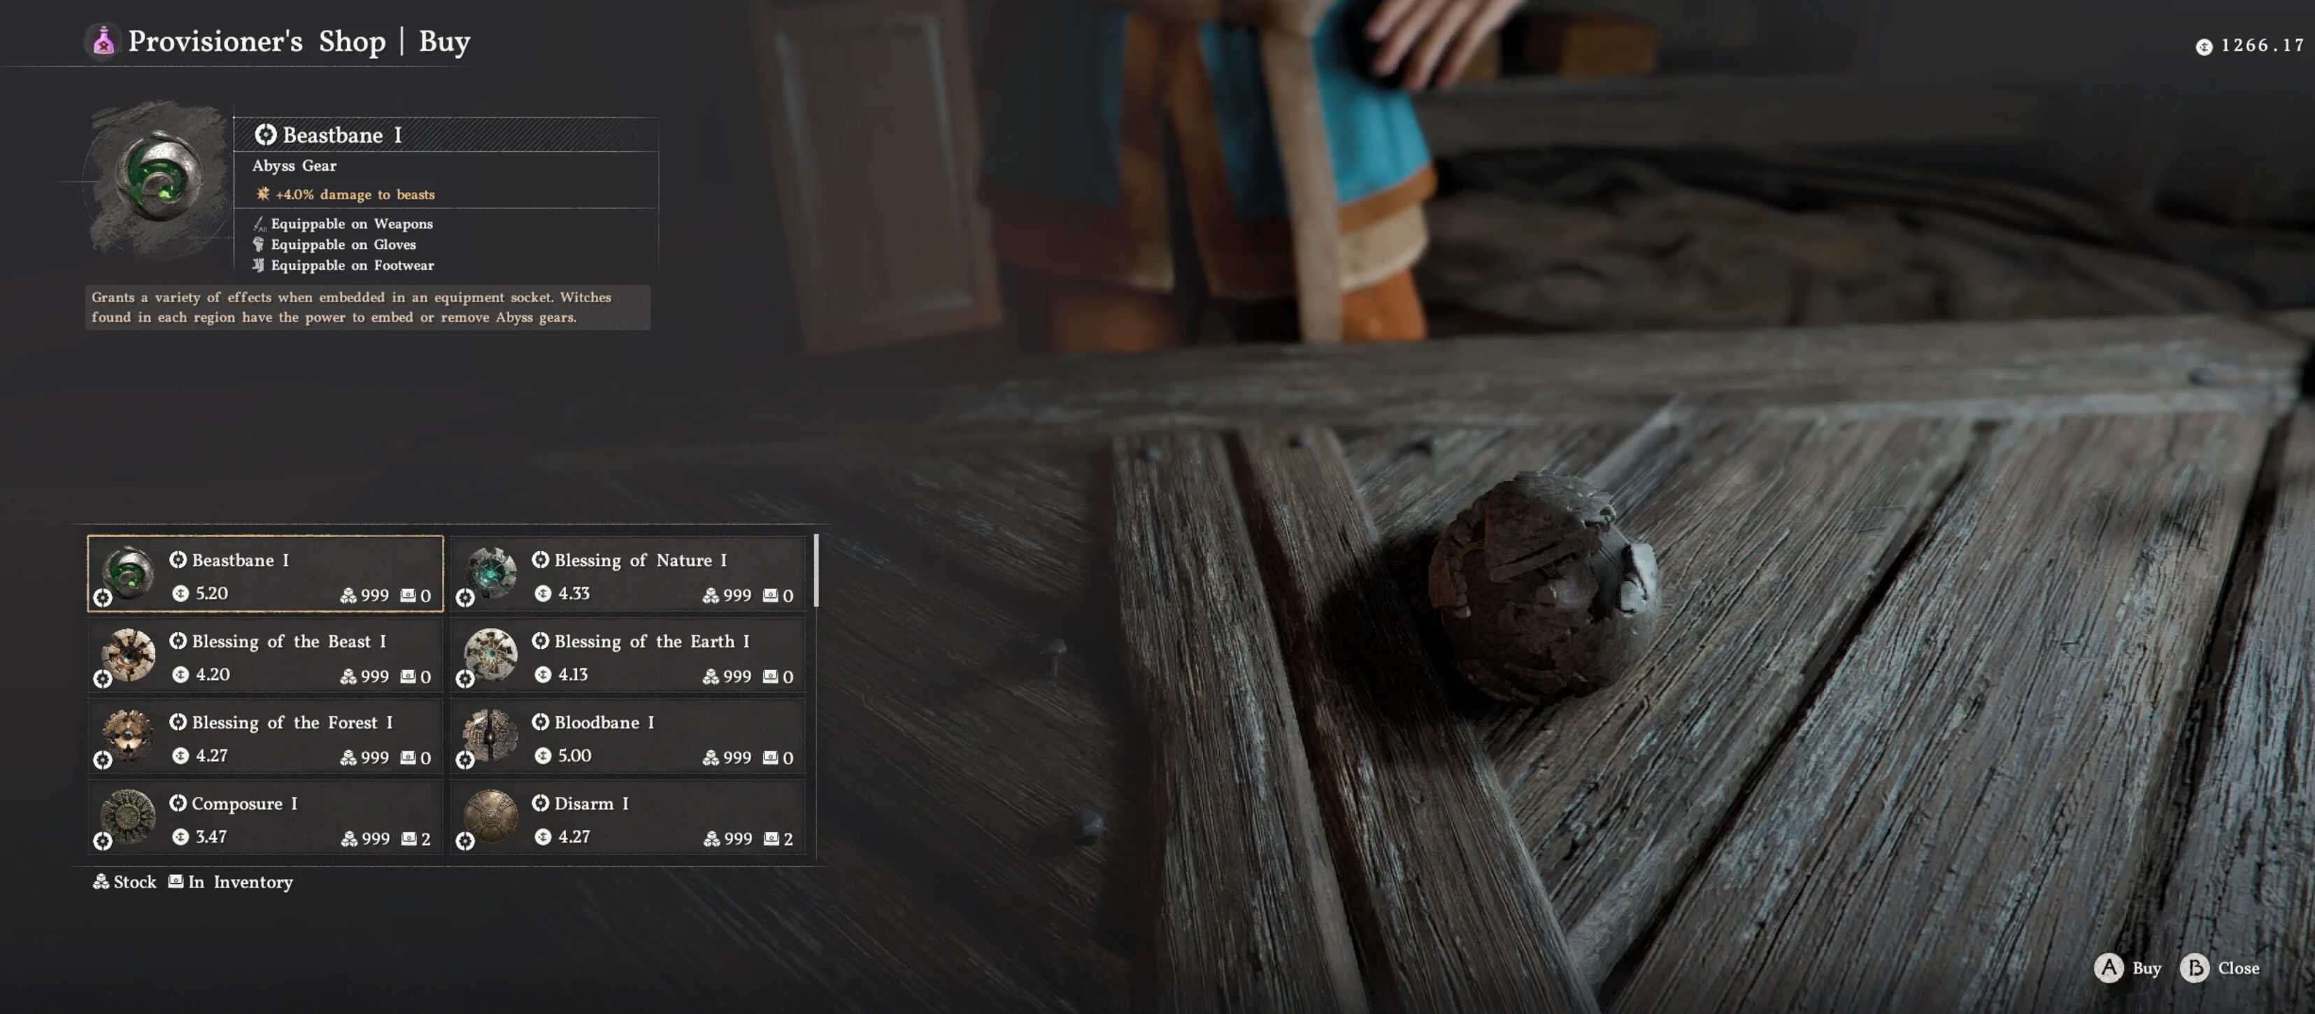Click the Bloodbane I item name
This screenshot has height=1014, width=2315.
click(x=605, y=722)
